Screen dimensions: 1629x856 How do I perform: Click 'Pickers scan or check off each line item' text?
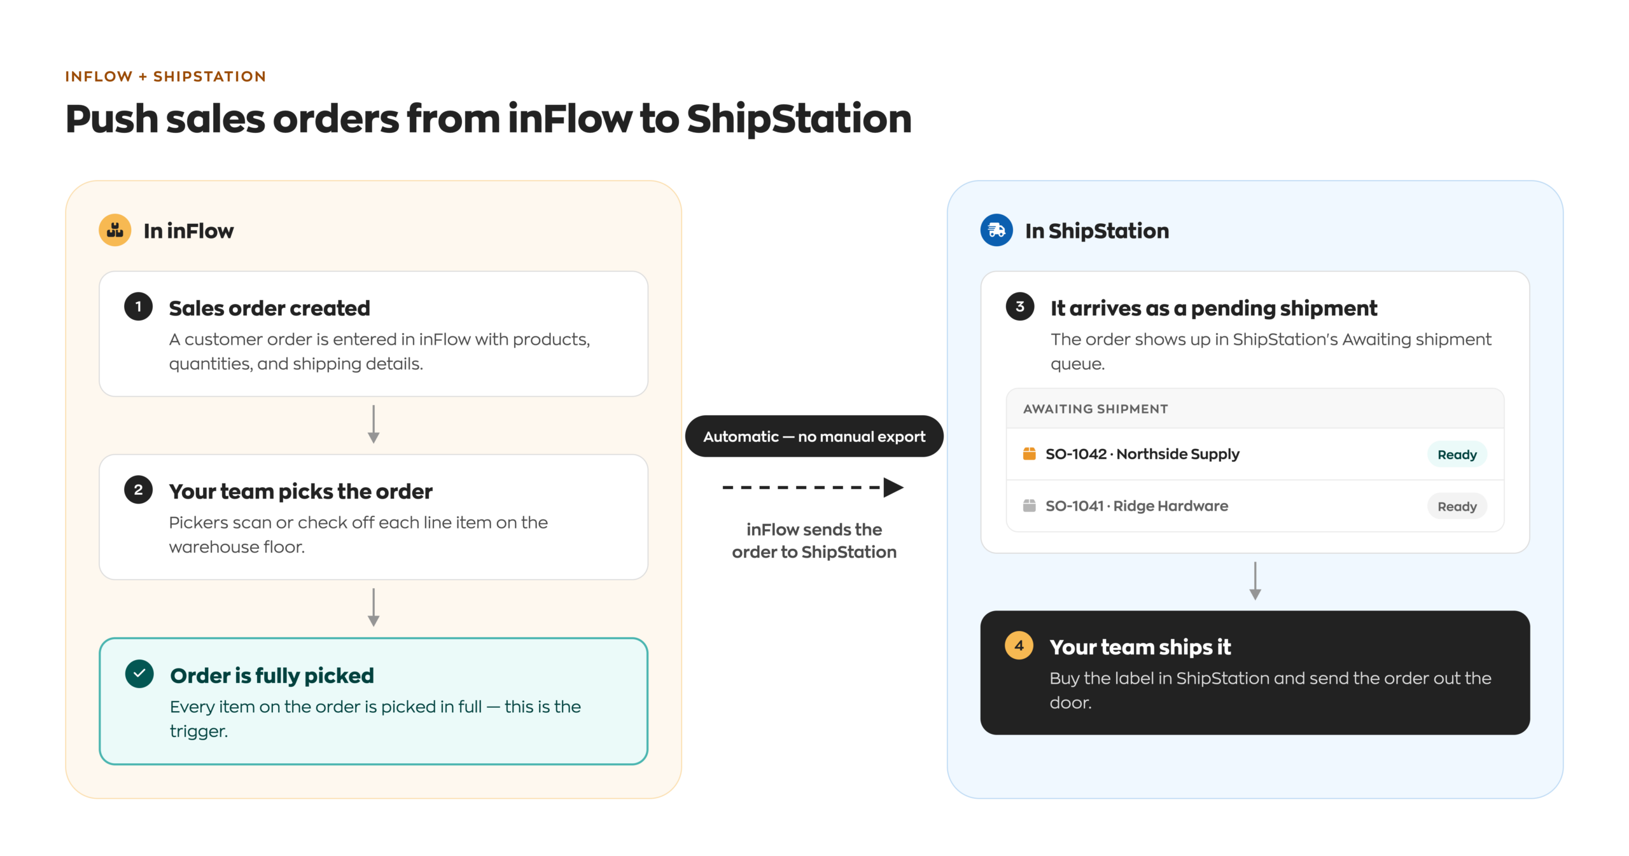pyautogui.click(x=358, y=534)
